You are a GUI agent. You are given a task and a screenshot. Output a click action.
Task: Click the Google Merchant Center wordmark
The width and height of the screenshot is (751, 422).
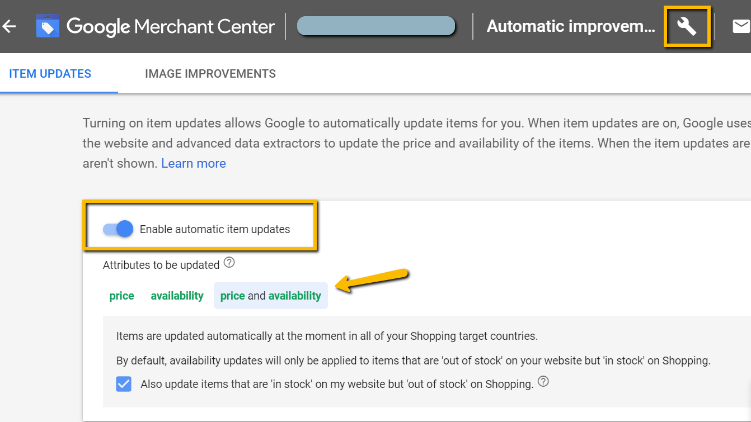[171, 26]
